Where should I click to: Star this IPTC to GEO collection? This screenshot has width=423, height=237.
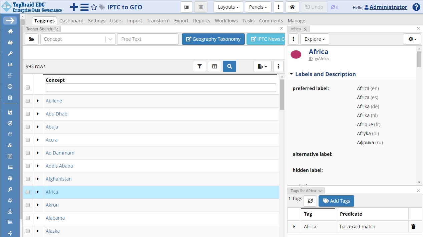click(x=94, y=7)
